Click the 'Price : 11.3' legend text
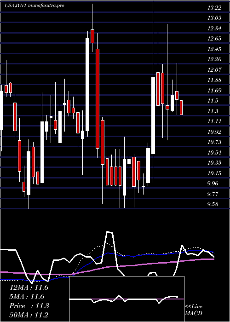230x322 pixels. [x=29, y=306]
